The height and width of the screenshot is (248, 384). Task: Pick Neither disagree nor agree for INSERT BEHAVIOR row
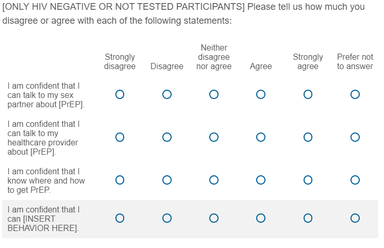pyautogui.click(x=214, y=218)
